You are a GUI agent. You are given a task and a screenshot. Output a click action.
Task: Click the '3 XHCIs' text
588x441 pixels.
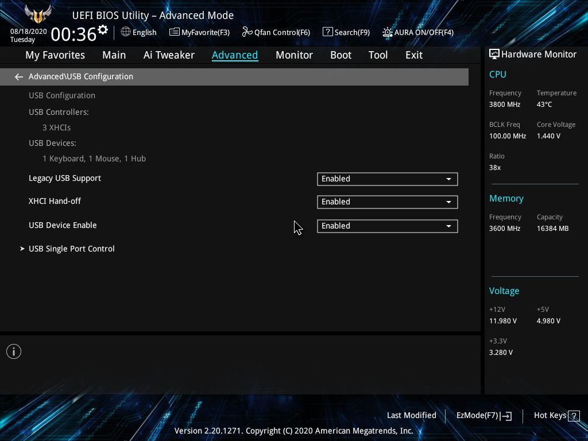tap(57, 127)
